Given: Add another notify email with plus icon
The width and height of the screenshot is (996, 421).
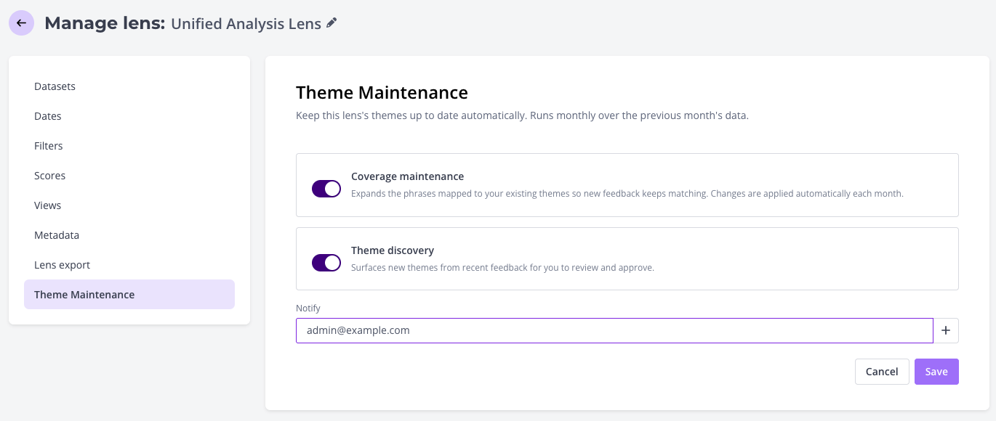Looking at the screenshot, I should 946,330.
